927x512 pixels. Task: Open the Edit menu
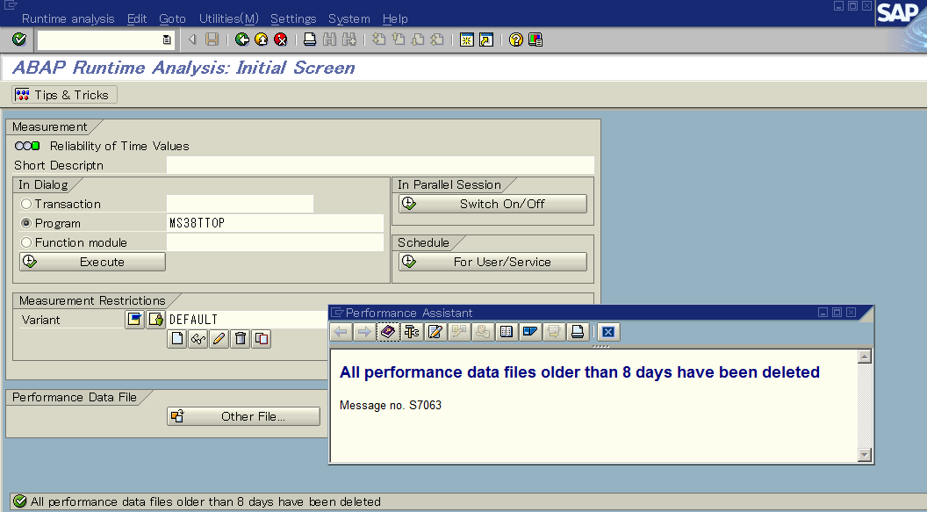pyautogui.click(x=137, y=19)
